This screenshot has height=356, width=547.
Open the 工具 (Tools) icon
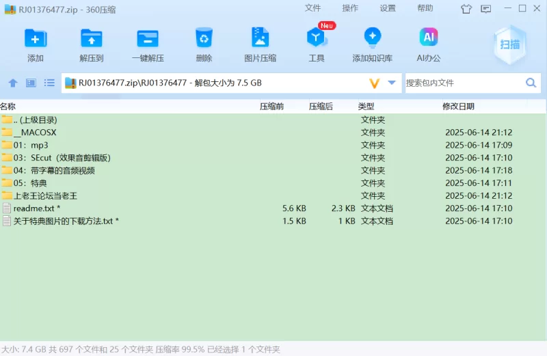(317, 39)
